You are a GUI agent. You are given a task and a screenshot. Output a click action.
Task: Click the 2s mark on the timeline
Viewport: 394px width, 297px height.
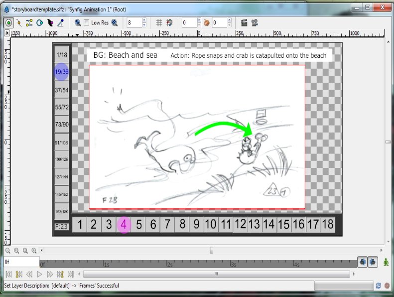click(x=170, y=265)
